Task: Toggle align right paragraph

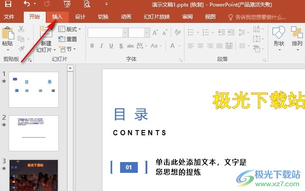Action: (210, 46)
